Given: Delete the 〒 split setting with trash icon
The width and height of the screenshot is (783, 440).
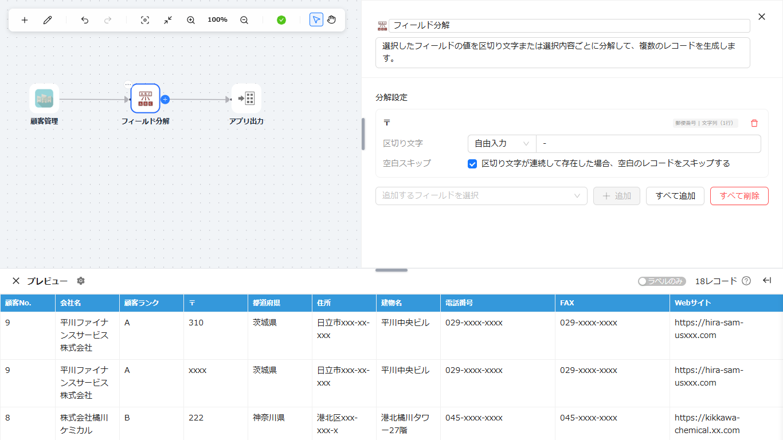Looking at the screenshot, I should tap(754, 123).
